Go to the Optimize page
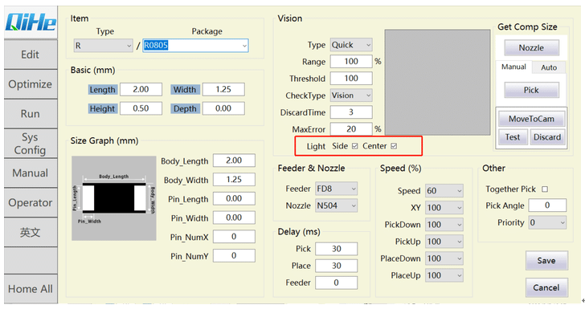The height and width of the screenshot is (309, 585). (31, 83)
